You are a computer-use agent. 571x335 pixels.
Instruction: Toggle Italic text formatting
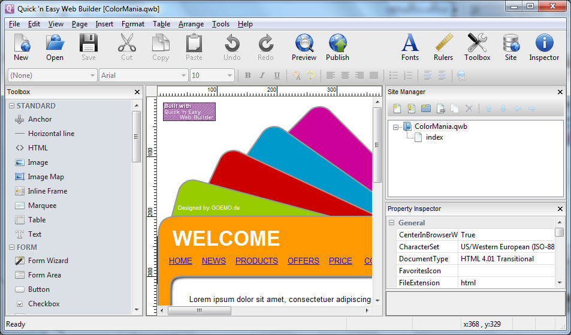(x=262, y=76)
